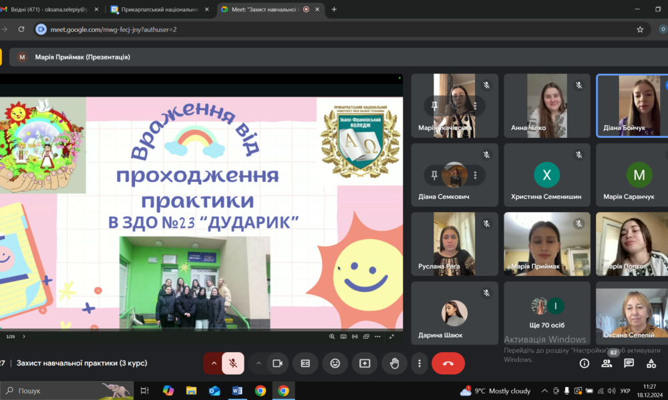Open the meeting details info icon
Viewport: 668px width, 400px height.
[x=584, y=363]
